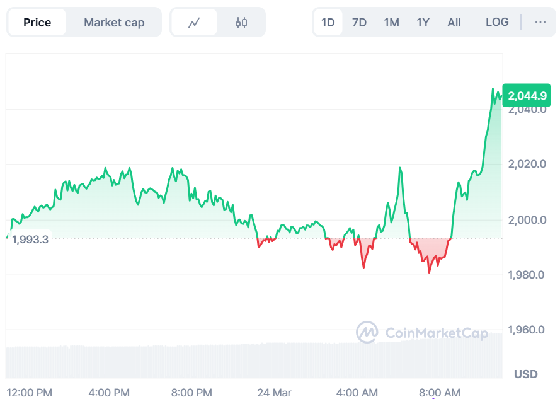Open the three-dot more options menu
The width and height of the screenshot is (560, 399).
540,22
